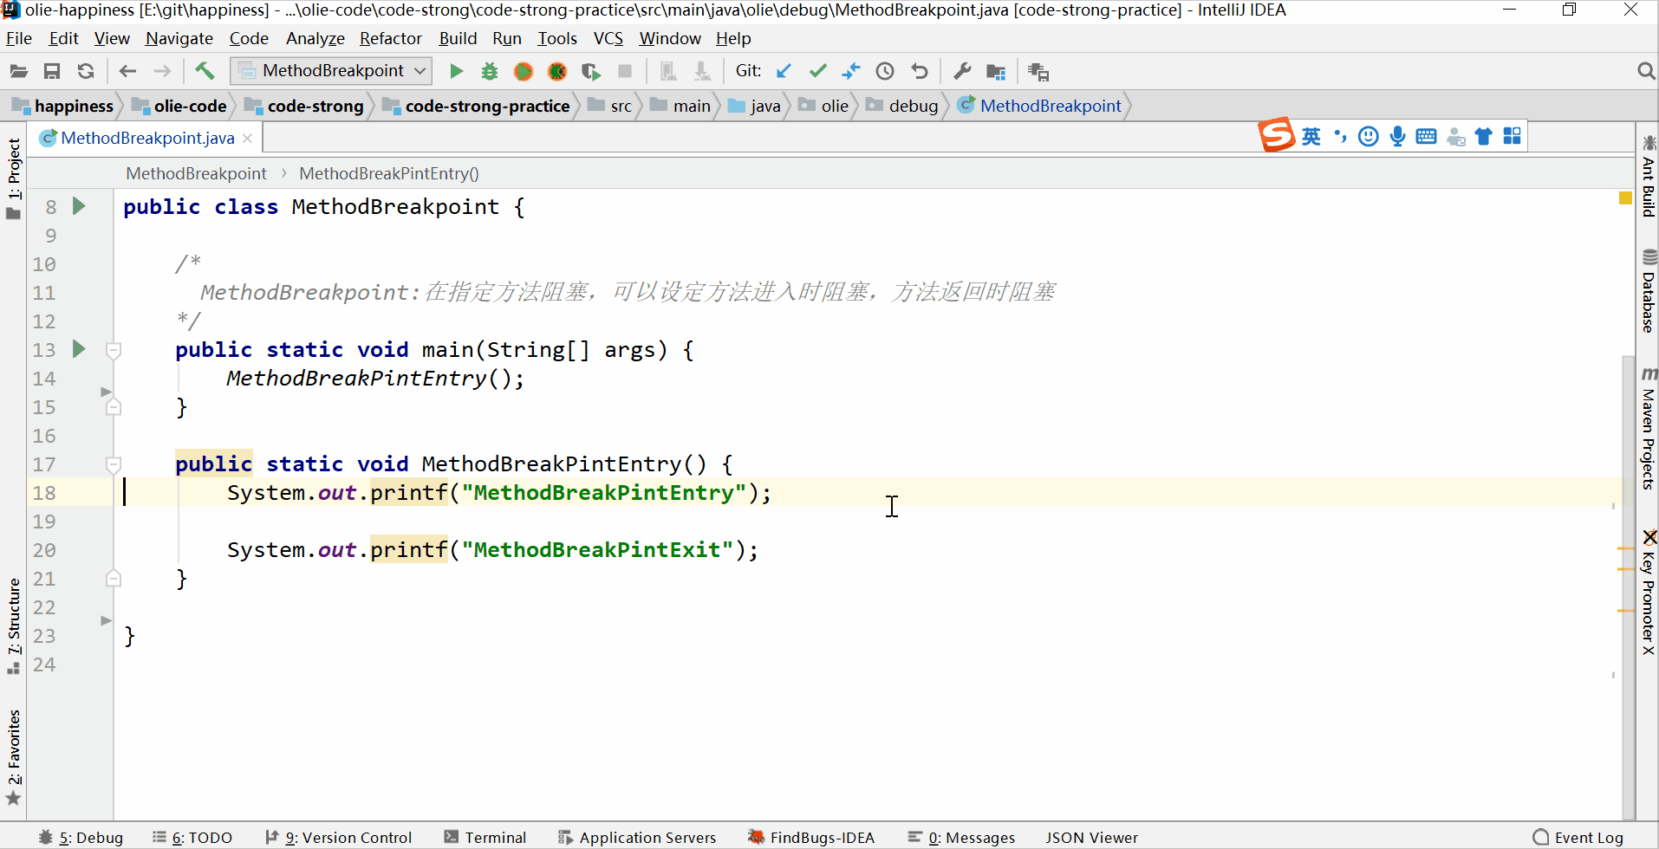Viewport: 1659px width, 849px height.
Task: Run MethodBreakpoint with the green play button
Action: [x=456, y=71]
